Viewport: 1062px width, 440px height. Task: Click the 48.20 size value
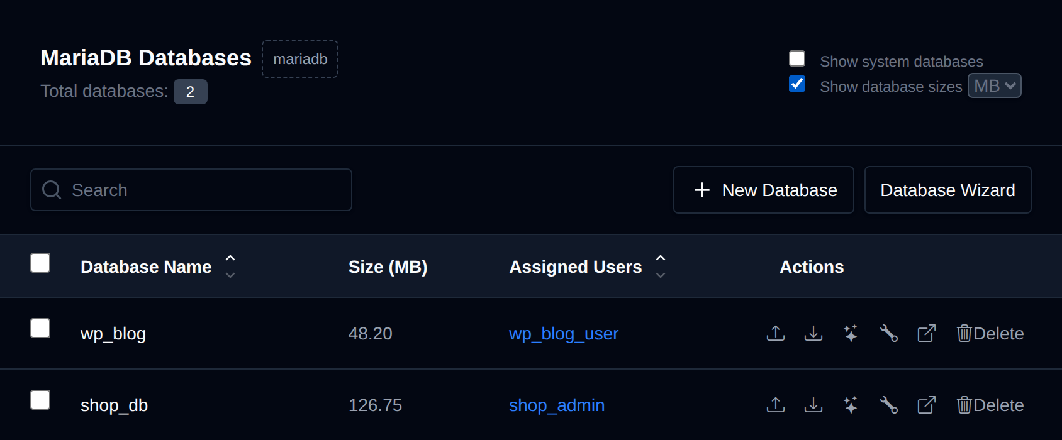coord(371,334)
